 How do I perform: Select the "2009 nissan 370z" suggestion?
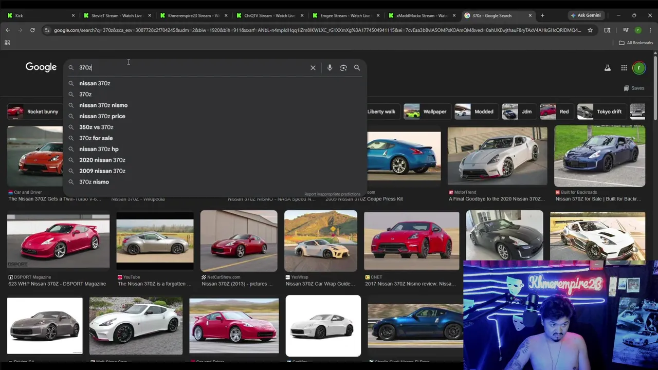[x=215, y=171]
